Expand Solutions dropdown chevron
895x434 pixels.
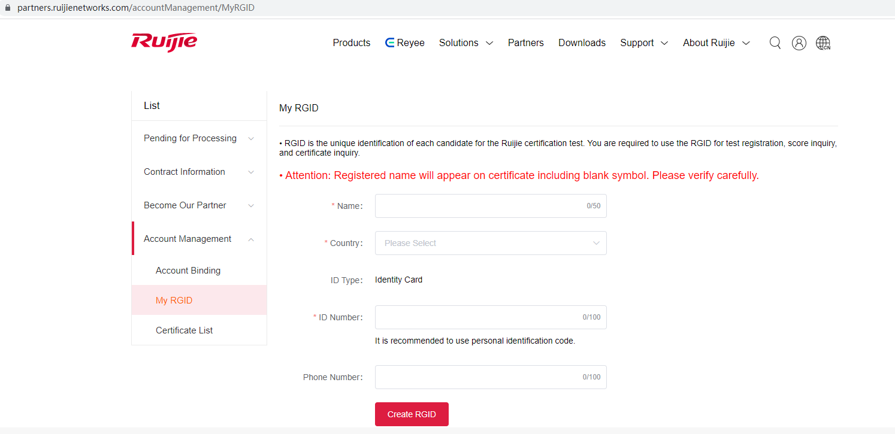click(x=489, y=43)
